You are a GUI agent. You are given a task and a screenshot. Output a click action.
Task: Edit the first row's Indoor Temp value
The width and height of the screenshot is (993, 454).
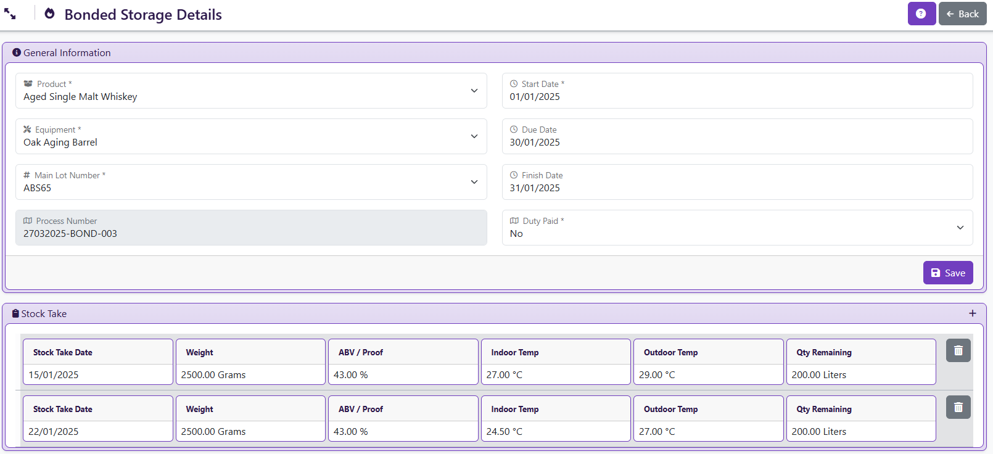[x=555, y=375]
